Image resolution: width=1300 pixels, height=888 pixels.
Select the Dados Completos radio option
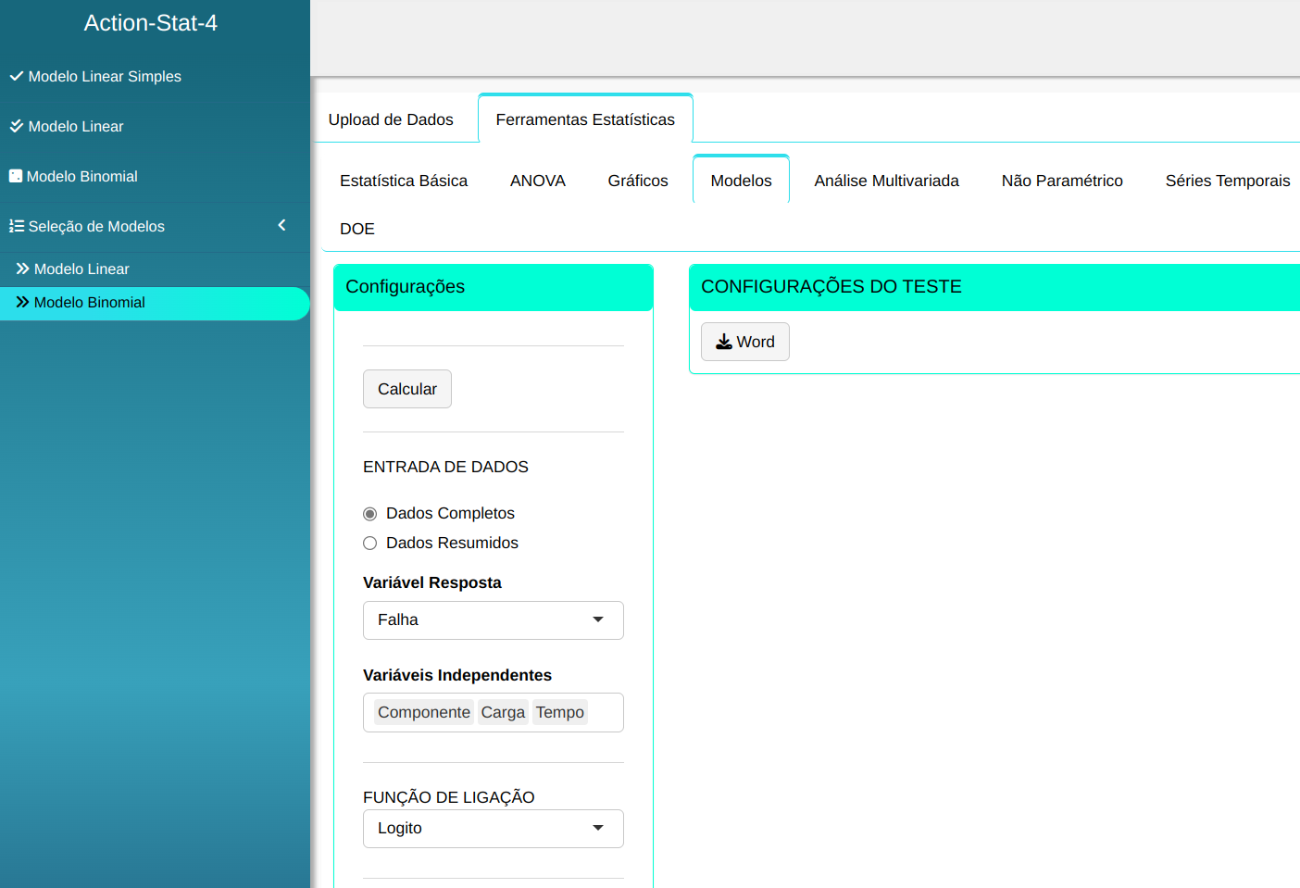(370, 514)
